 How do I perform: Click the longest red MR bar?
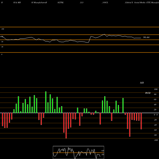coord(66,126)
